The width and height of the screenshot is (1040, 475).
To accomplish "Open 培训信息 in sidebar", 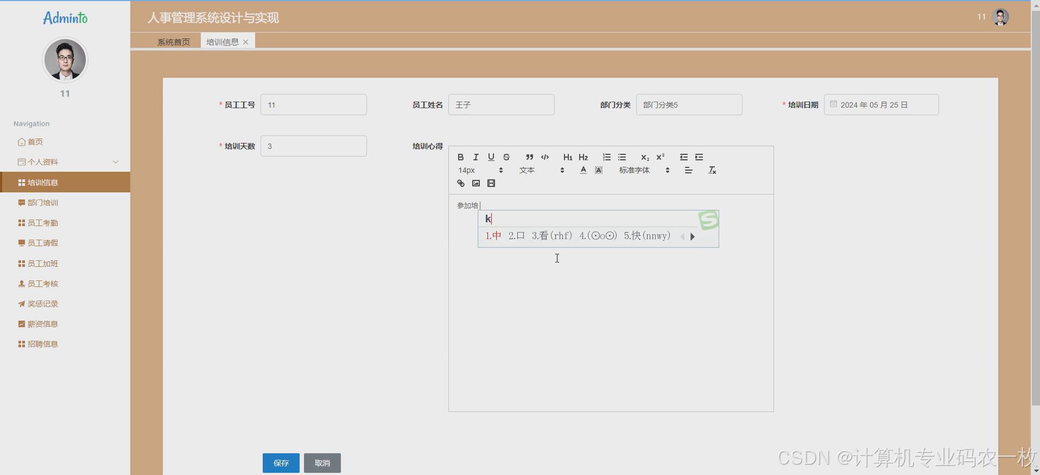I will pos(65,182).
